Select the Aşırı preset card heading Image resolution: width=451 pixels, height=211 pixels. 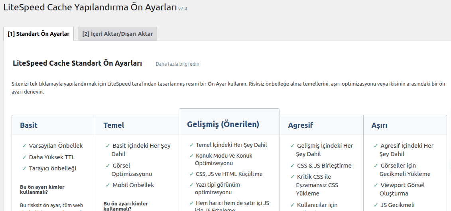[x=379, y=125]
